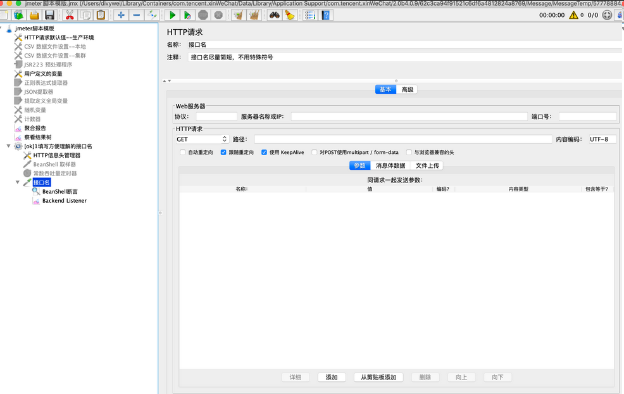Click the Stop sign toolbar icon
Screen dimensions: 624x394
203,15
